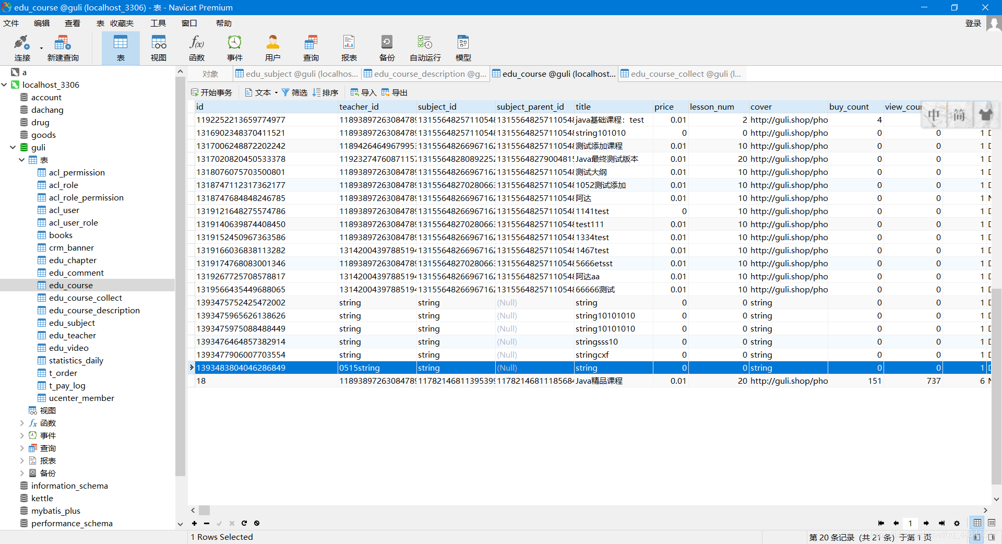Screen dimensions: 1002x544
Task: Click the refresh records icon
Action: coord(244,523)
